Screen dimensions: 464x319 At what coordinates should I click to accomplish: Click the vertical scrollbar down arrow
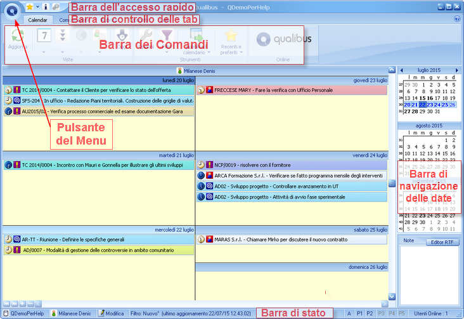click(392, 297)
